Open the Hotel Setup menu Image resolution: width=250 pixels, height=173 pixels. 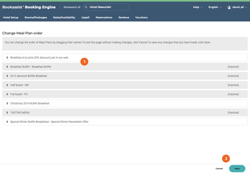pos(10,18)
